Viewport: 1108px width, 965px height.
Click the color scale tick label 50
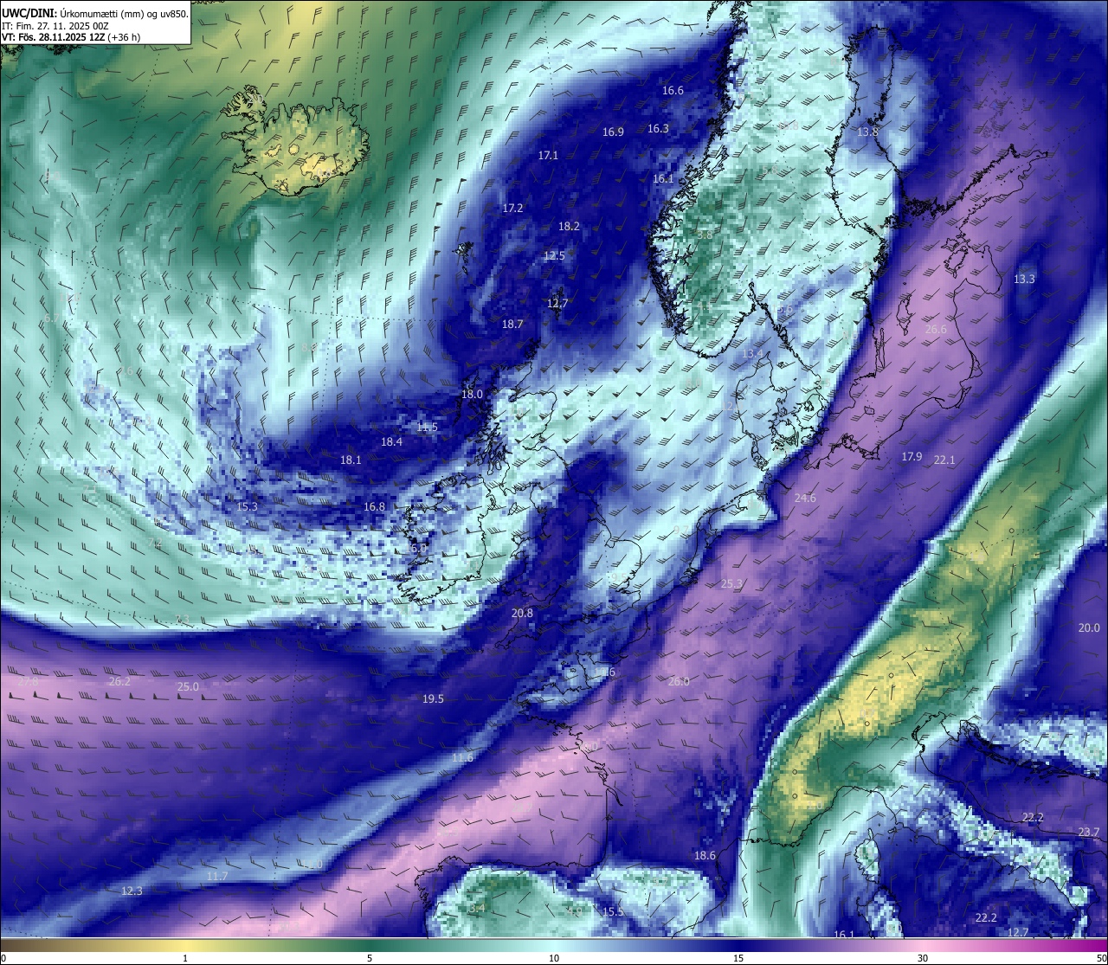click(x=1101, y=958)
